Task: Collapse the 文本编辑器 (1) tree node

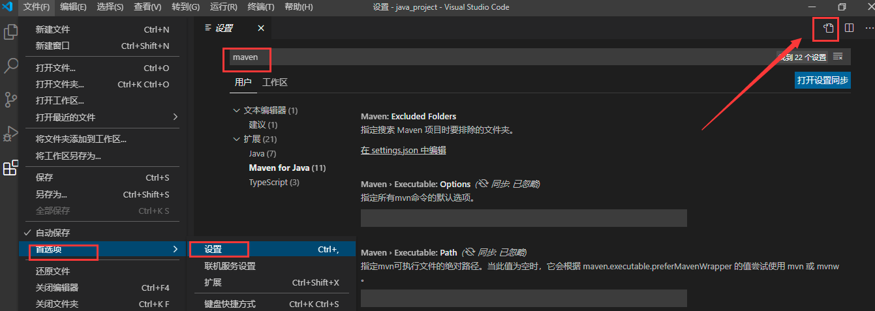Action: point(236,110)
